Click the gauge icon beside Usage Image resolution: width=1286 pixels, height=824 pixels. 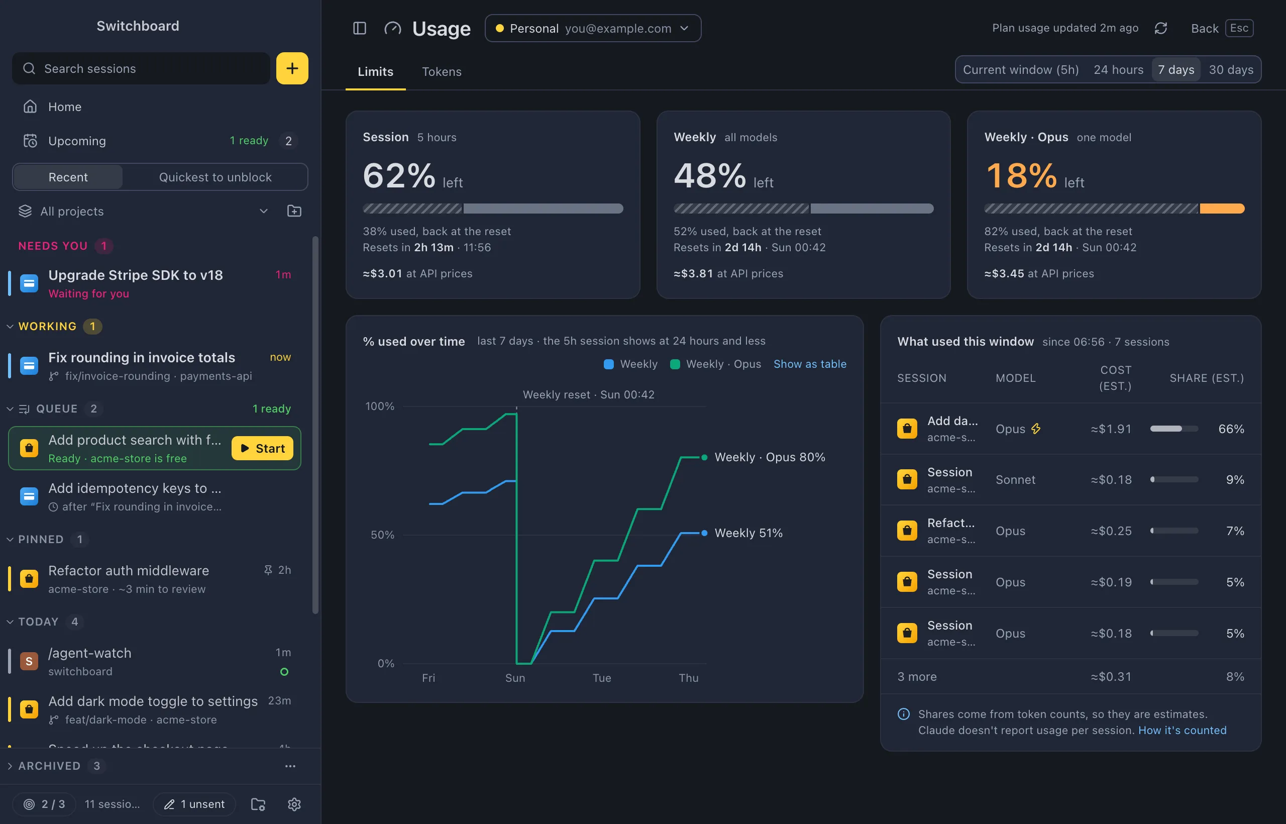[393, 28]
